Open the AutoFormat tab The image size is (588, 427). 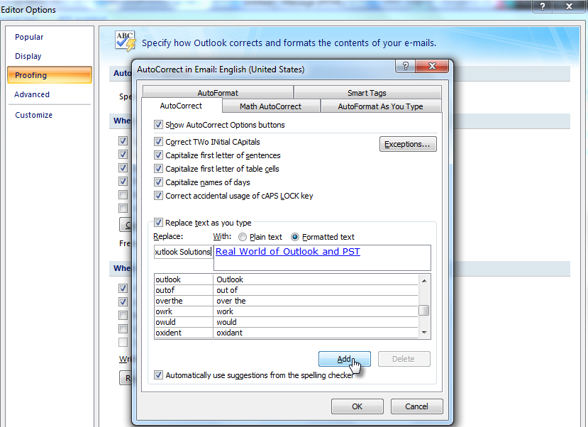click(218, 91)
